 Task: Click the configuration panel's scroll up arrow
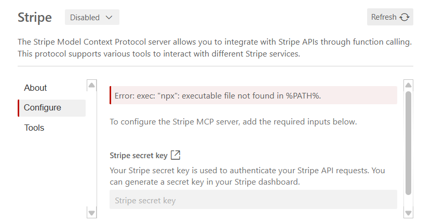coord(408,85)
